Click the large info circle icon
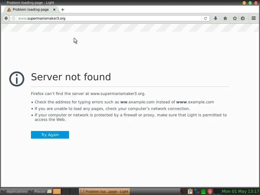 click(x=17, y=79)
